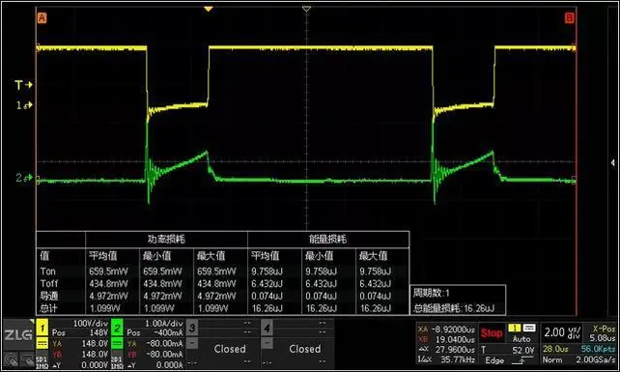
Task: Select the green channel 2 indicator
Action: pos(117,328)
